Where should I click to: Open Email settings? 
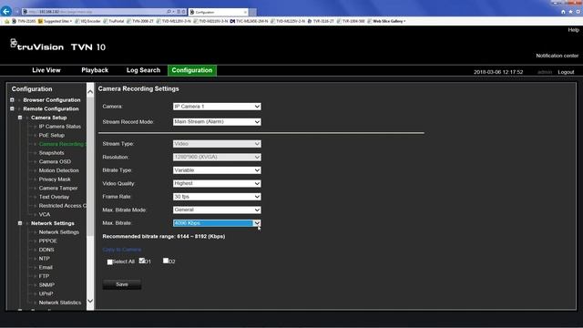(46, 267)
